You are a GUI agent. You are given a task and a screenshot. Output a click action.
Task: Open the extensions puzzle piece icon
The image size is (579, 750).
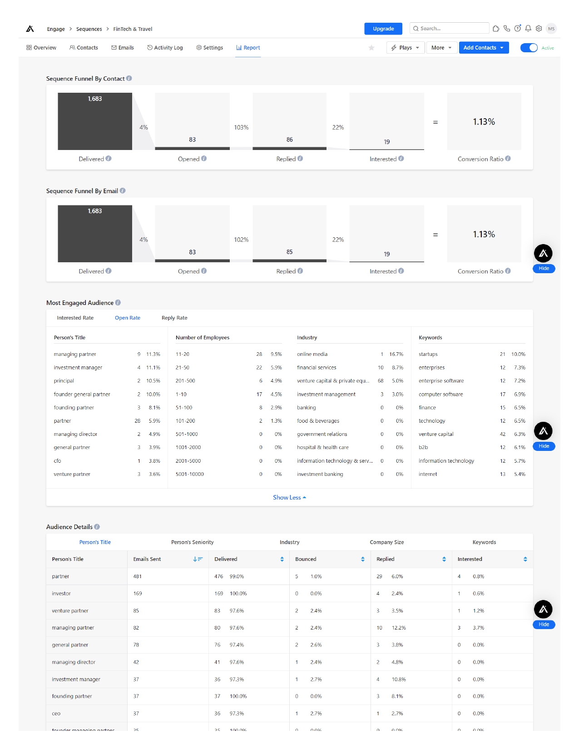click(496, 28)
